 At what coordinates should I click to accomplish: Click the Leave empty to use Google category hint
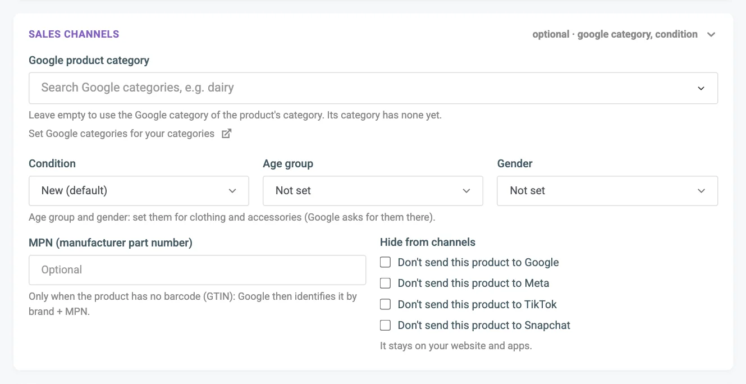coord(235,115)
